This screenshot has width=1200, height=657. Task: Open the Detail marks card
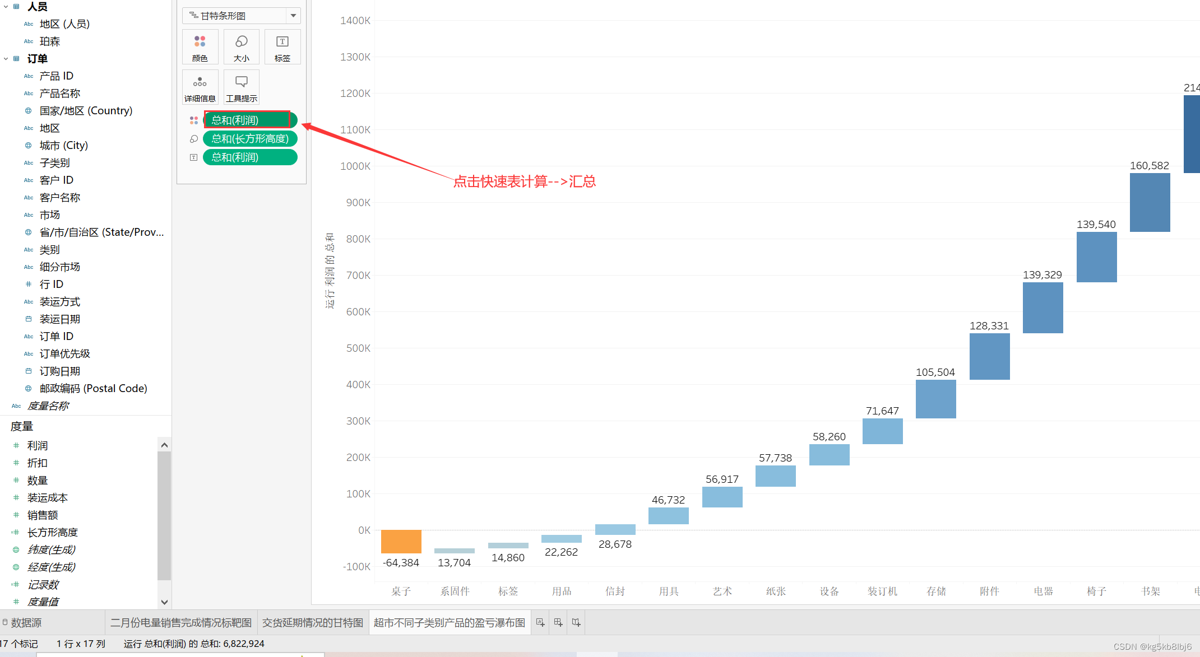[x=200, y=87]
